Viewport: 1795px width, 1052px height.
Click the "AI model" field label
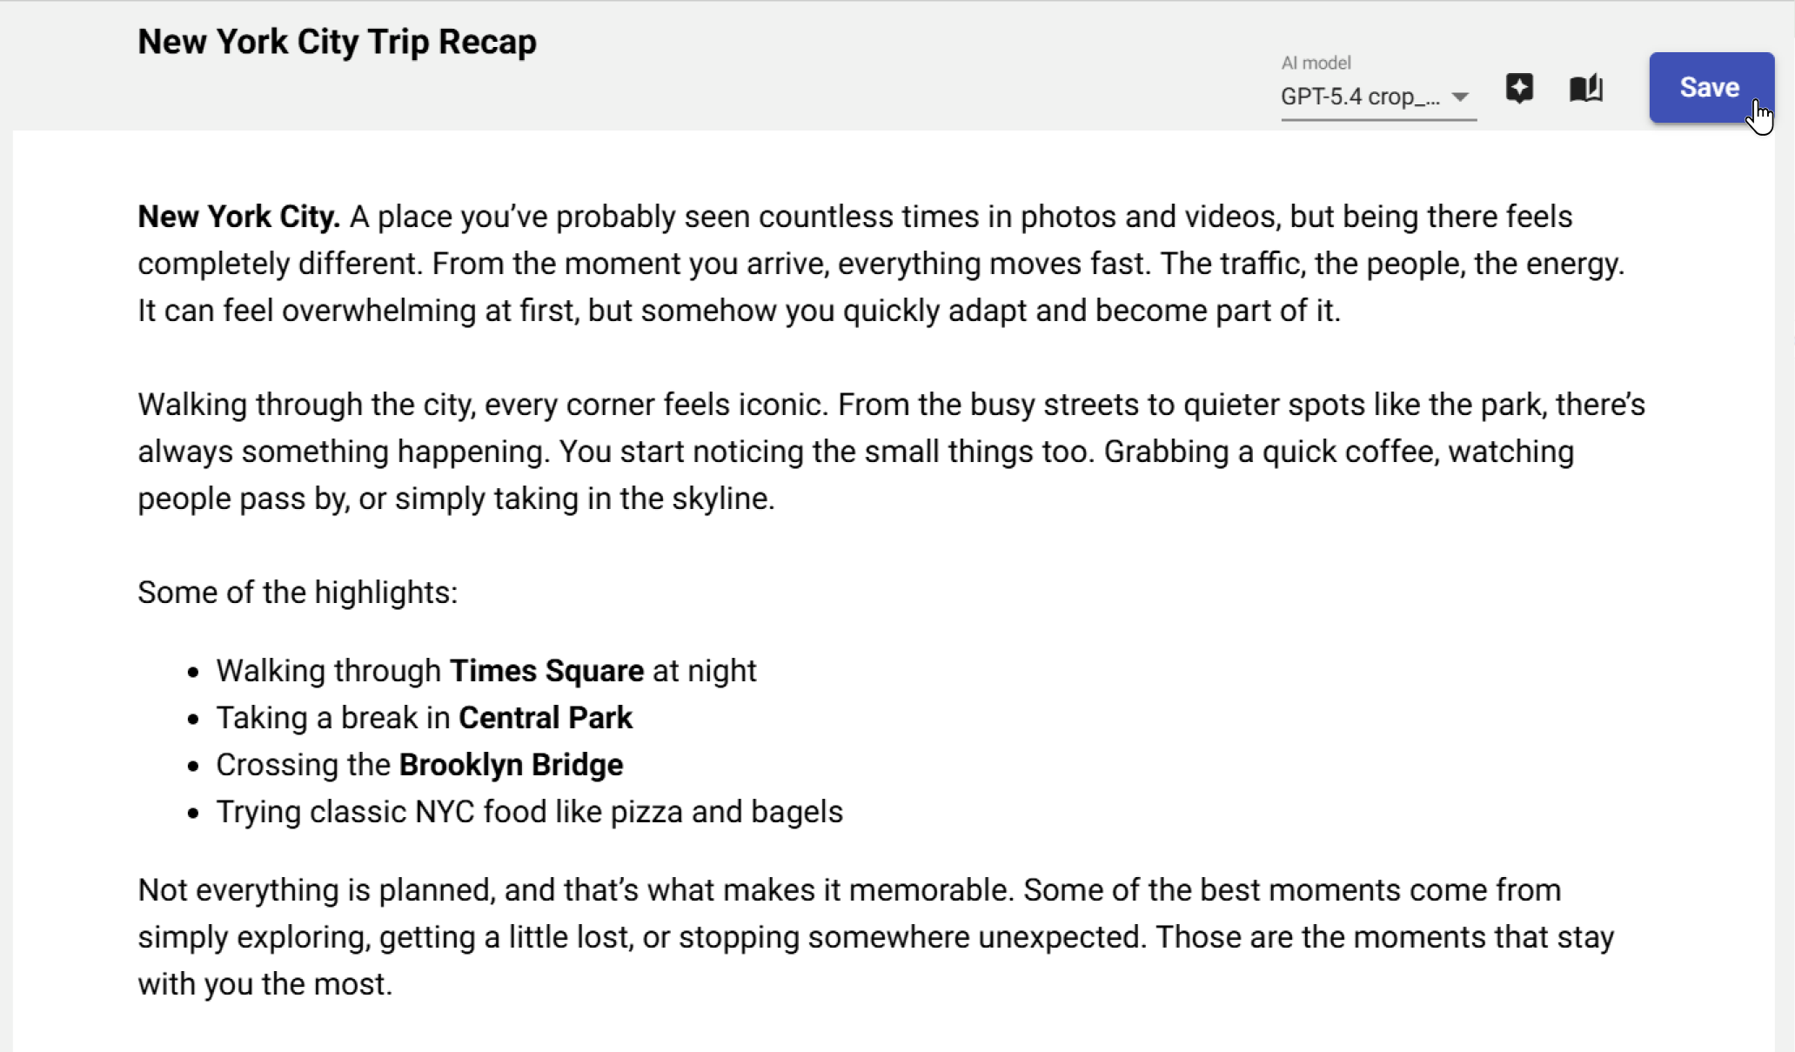[x=1316, y=63]
